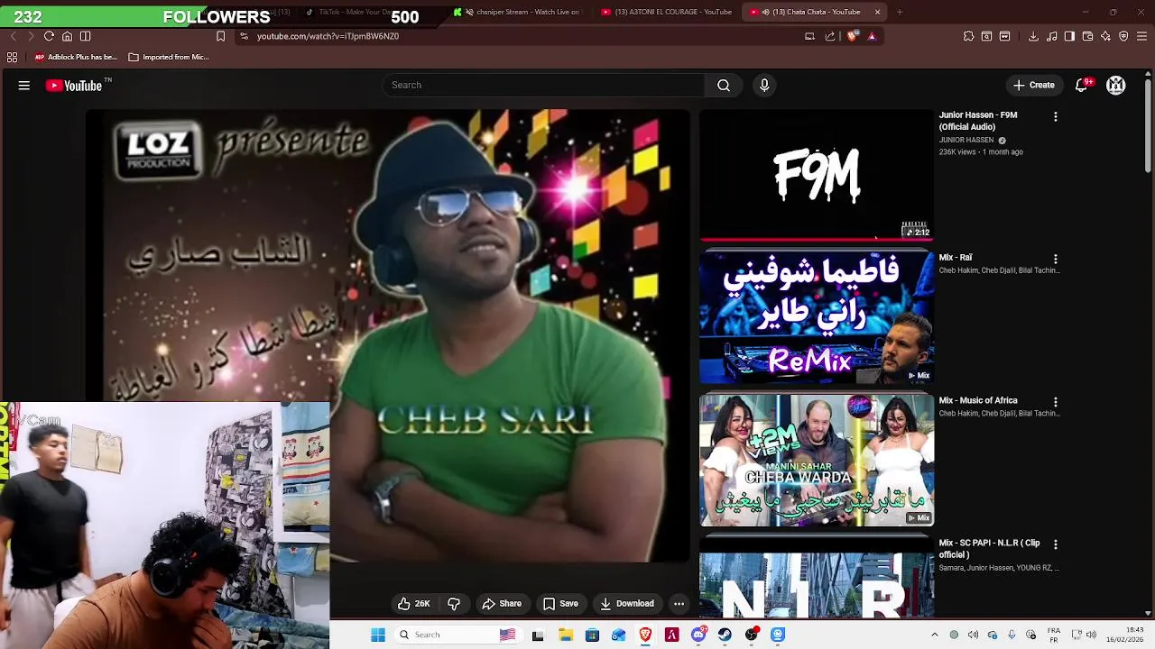
Task: Open options for Junior Hassen F9M video
Action: click(1056, 116)
